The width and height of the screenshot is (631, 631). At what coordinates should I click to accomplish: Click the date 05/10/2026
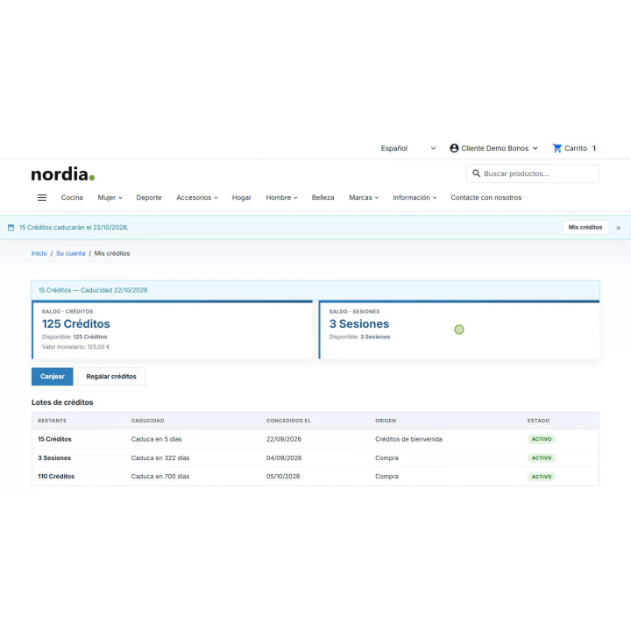point(283,477)
